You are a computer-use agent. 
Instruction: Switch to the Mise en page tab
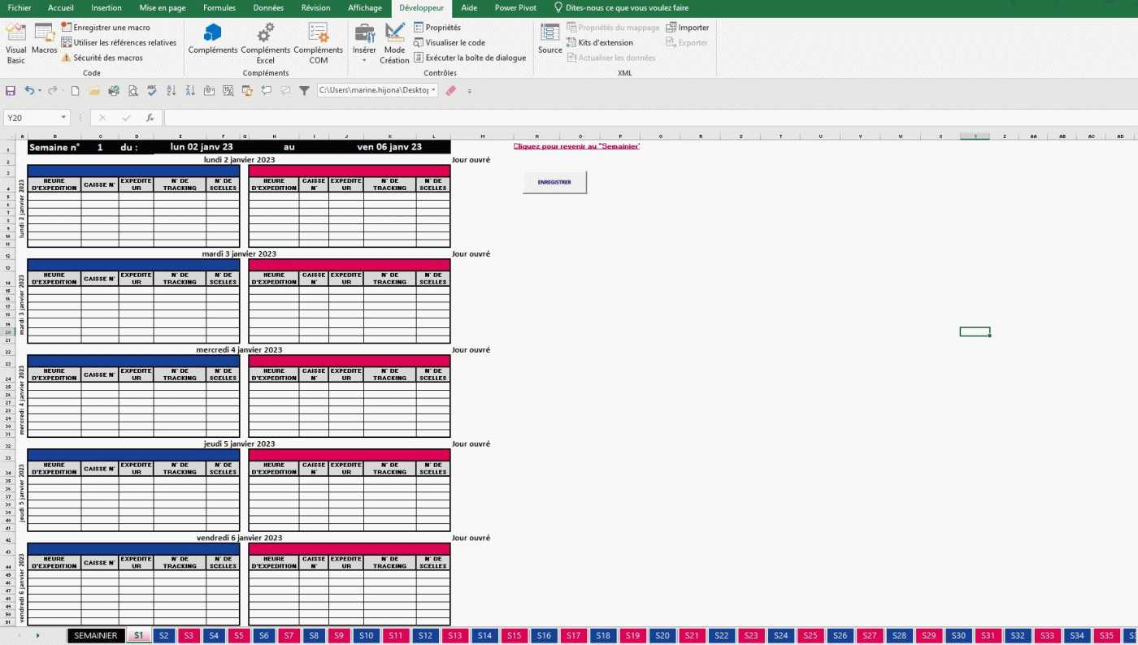coord(163,8)
